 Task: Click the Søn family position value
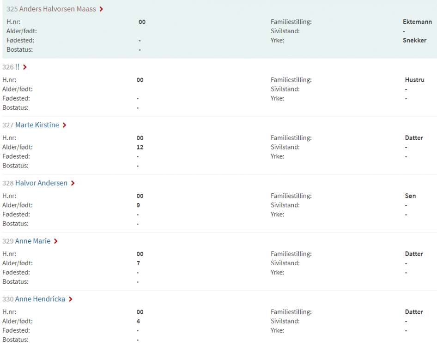[410, 196]
